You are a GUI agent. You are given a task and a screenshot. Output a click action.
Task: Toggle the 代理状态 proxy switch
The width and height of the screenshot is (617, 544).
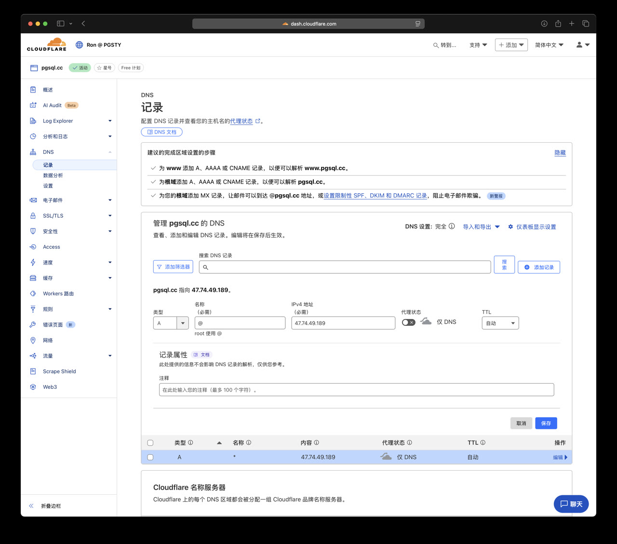(x=408, y=322)
